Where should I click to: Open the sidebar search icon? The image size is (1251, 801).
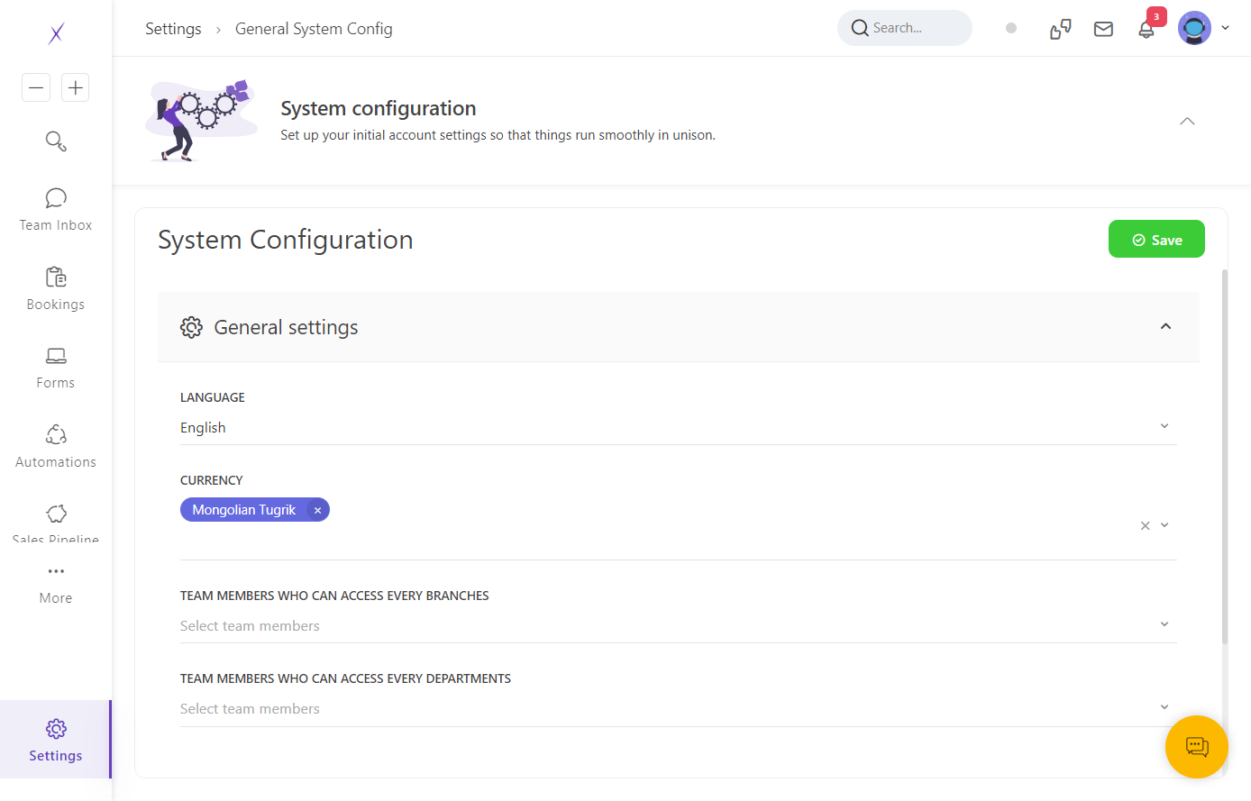pyautogui.click(x=56, y=141)
